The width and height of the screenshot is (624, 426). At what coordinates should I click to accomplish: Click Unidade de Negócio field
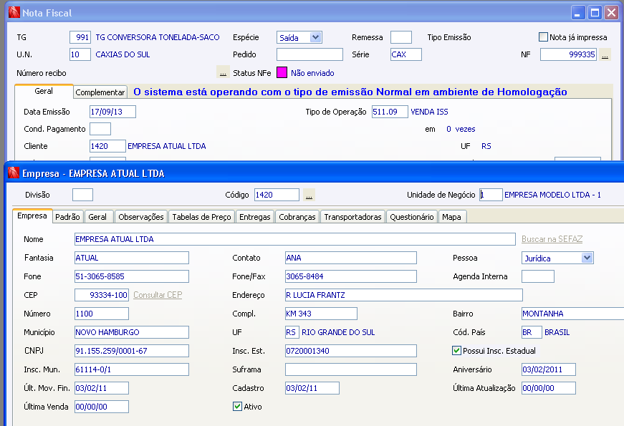[x=491, y=195]
